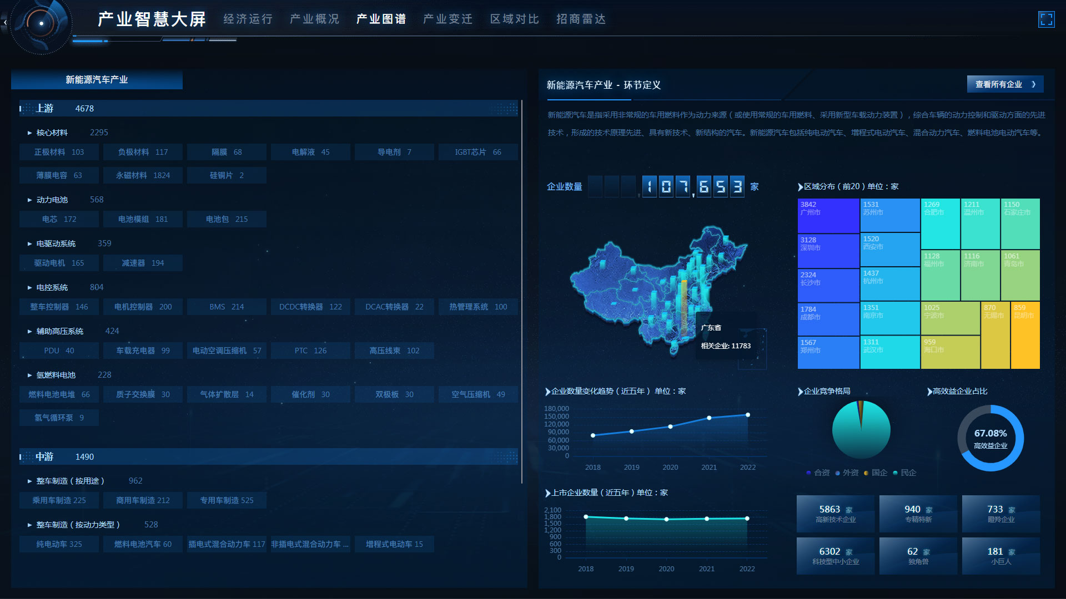Image resolution: width=1066 pixels, height=599 pixels.
Task: Open the 招商雷达 navigation tab
Action: [581, 19]
